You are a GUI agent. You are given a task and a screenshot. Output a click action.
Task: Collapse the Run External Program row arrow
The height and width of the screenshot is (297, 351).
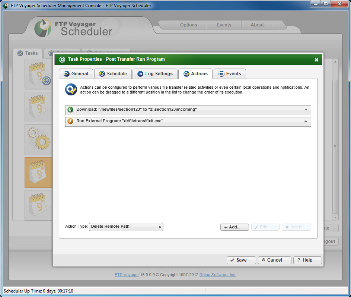pos(306,121)
